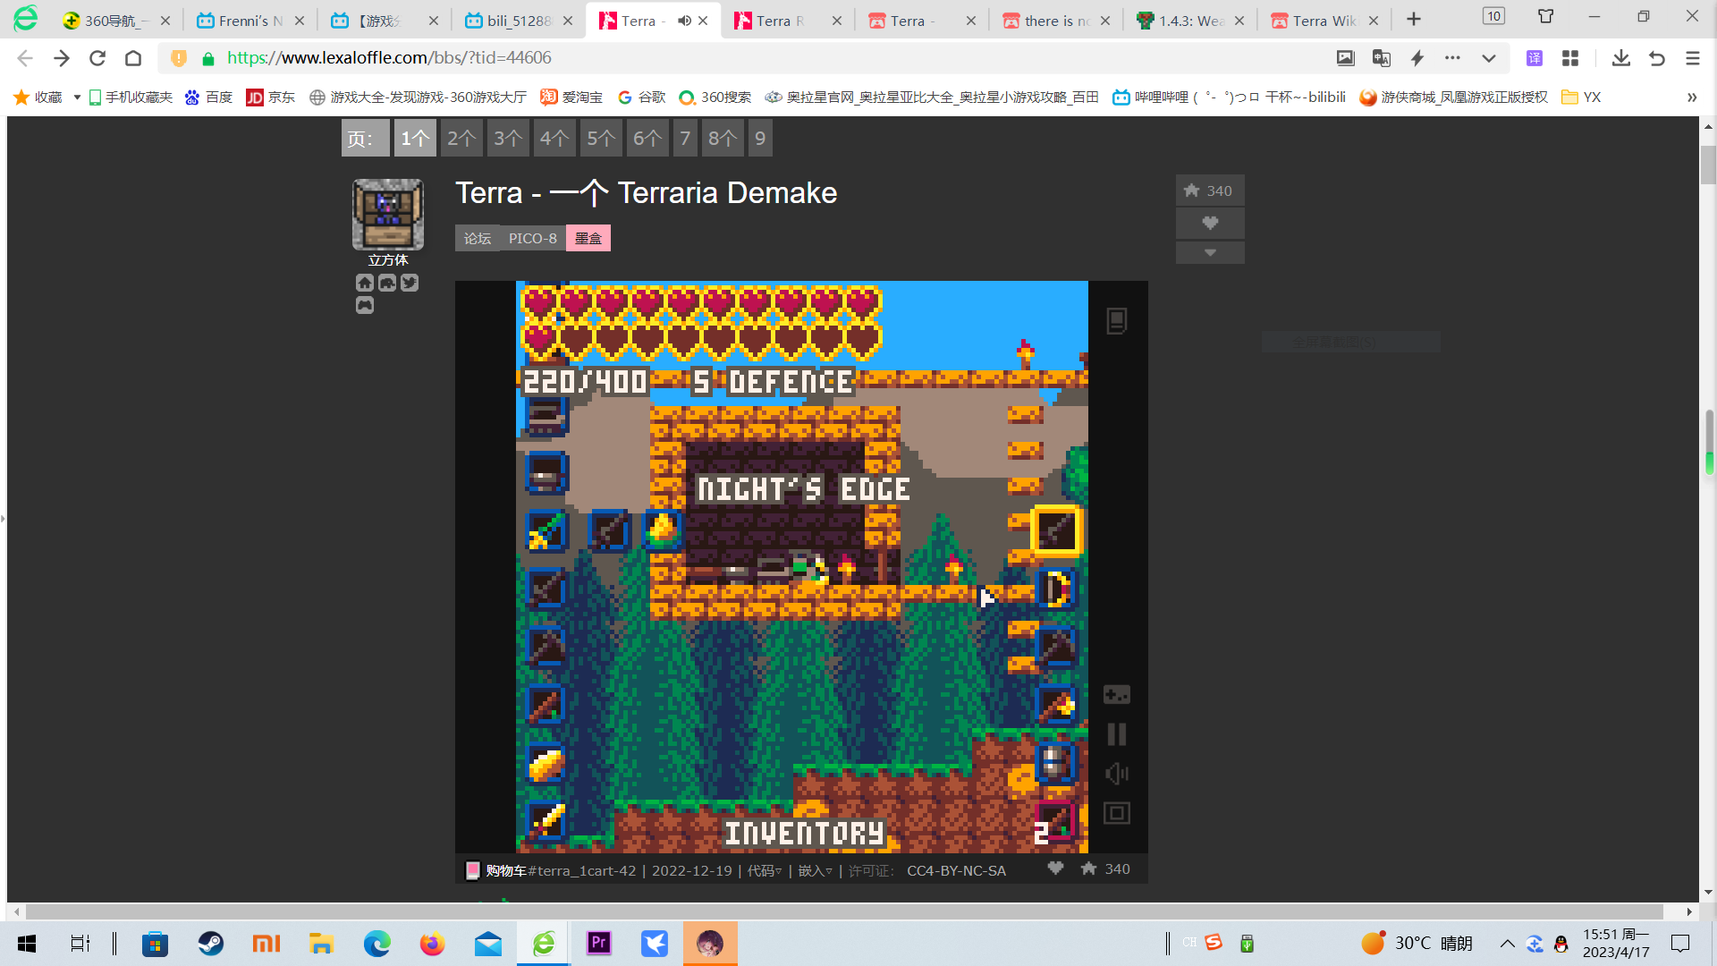The image size is (1717, 966).
Task: Open the 百度 bookmark
Action: [208, 97]
